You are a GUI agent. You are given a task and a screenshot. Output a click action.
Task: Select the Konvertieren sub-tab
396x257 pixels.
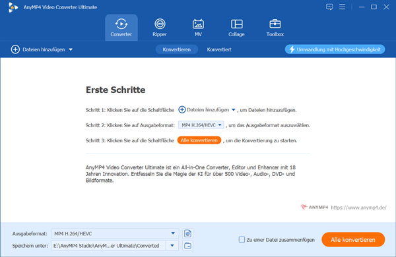[176, 49]
